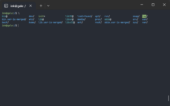Click the scrollbar thumb at right edge

click(x=169, y=98)
